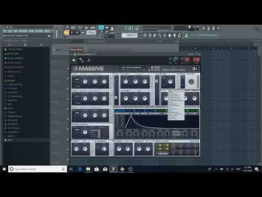Click the Native Instruments NI logo
262x197 pixels.
[194, 68]
